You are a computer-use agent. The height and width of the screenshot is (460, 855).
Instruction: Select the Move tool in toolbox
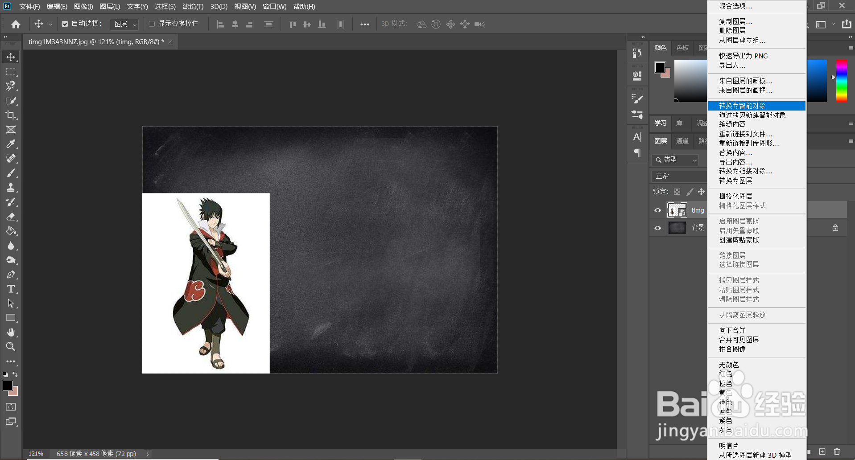point(11,57)
